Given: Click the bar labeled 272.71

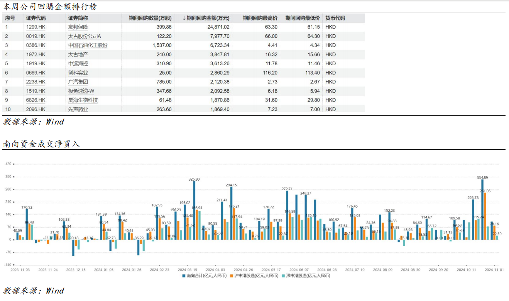Looking at the screenshot, I should point(287,215).
